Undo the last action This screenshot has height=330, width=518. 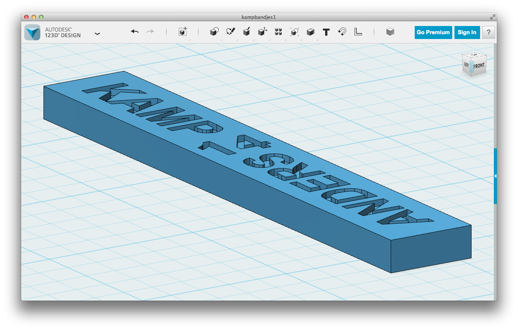point(135,32)
